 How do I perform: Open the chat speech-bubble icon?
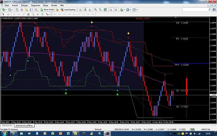pos(214,10)
